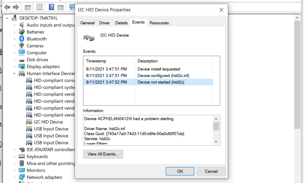This screenshot has width=305, height=183.
Task: Expand the Disk drives node
Action: click(x=14, y=60)
